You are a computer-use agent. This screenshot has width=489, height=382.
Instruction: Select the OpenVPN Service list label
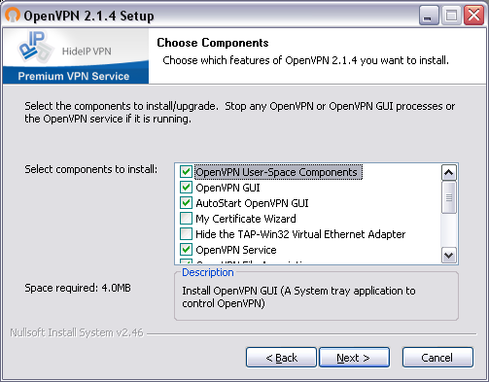tap(236, 250)
